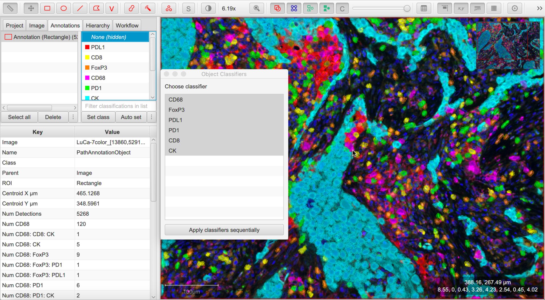Switch to the Project tab

pos(14,26)
